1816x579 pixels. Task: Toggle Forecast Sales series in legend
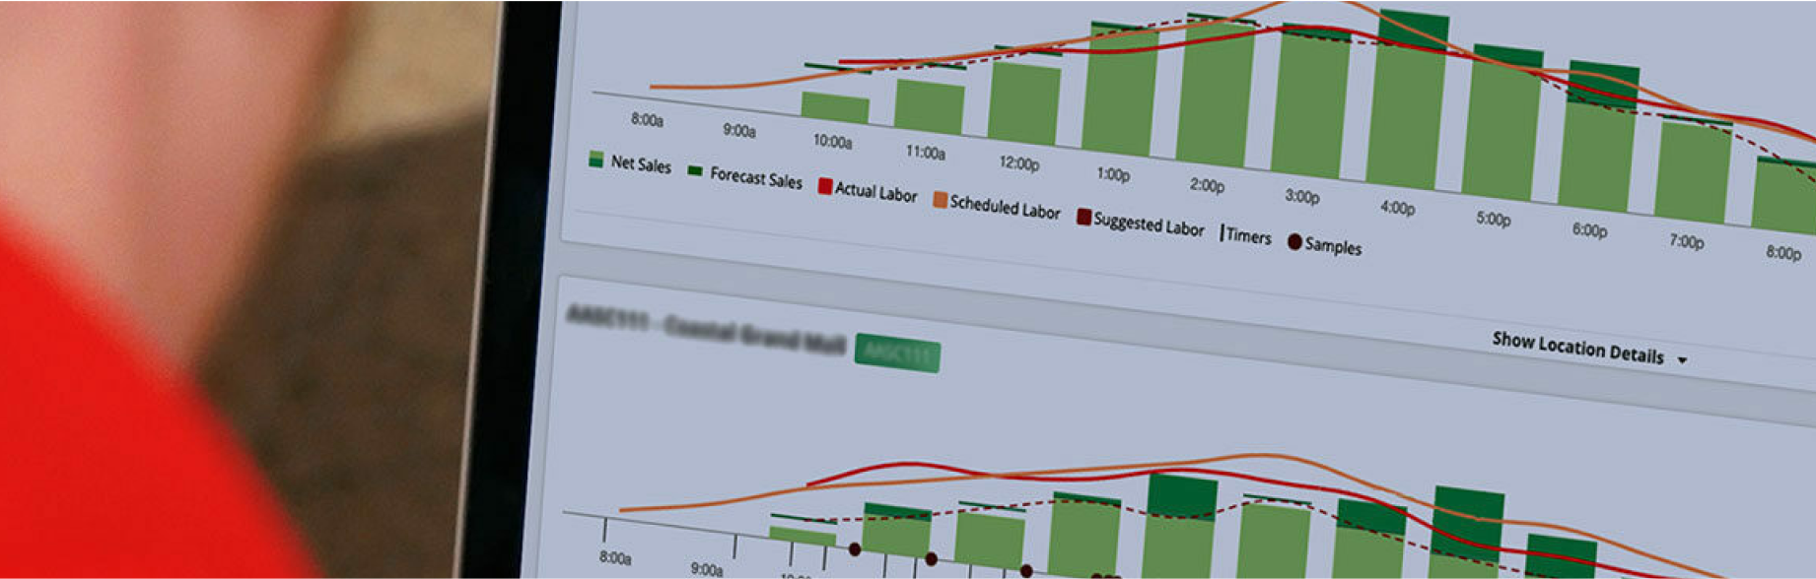tap(695, 171)
